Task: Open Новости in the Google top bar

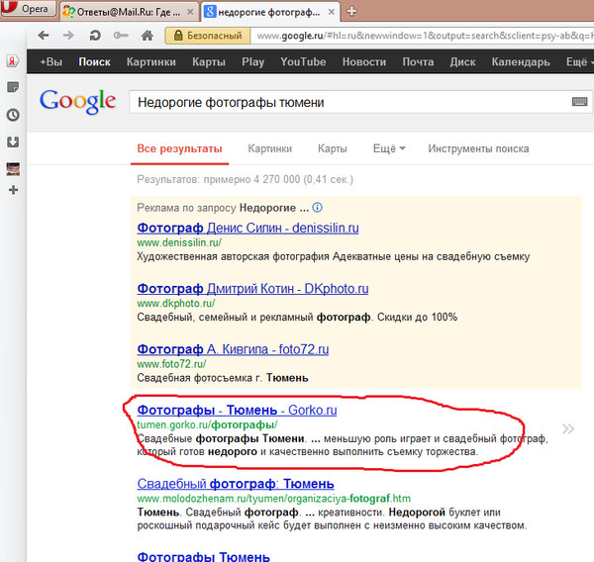Action: (x=364, y=61)
